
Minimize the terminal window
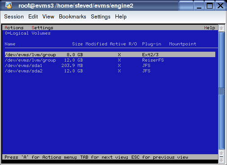tap(199, 6)
